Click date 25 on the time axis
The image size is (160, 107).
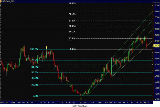point(81,102)
